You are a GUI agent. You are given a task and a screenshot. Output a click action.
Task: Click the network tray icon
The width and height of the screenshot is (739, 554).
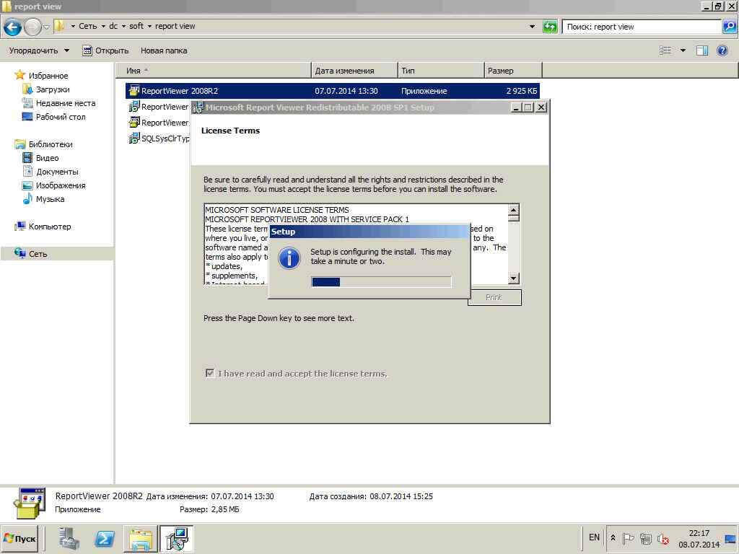click(645, 538)
